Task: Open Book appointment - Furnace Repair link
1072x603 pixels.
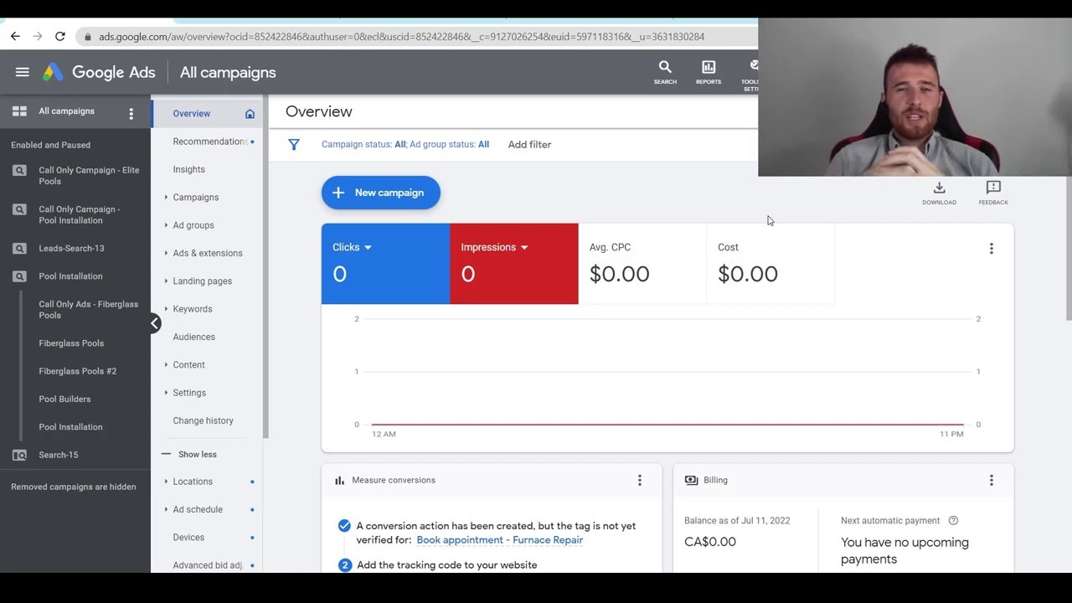Action: (500, 540)
